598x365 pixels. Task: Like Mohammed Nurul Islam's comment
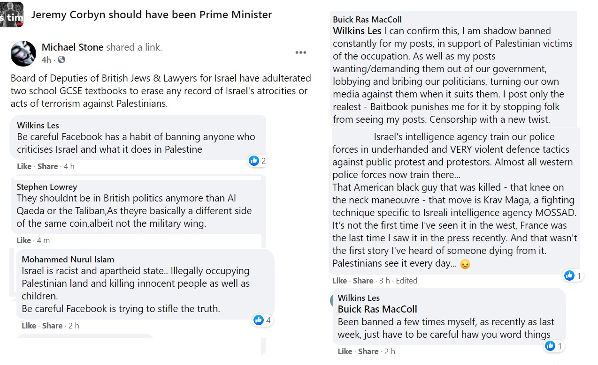click(x=29, y=326)
